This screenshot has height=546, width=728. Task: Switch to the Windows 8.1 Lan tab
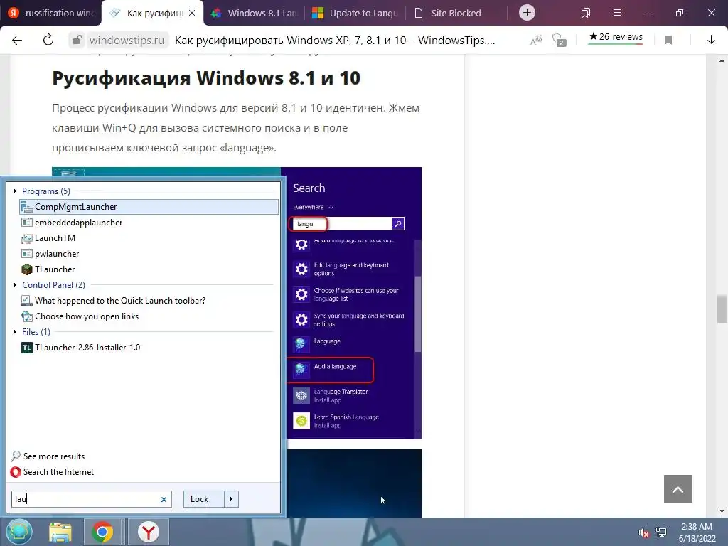tap(255, 13)
